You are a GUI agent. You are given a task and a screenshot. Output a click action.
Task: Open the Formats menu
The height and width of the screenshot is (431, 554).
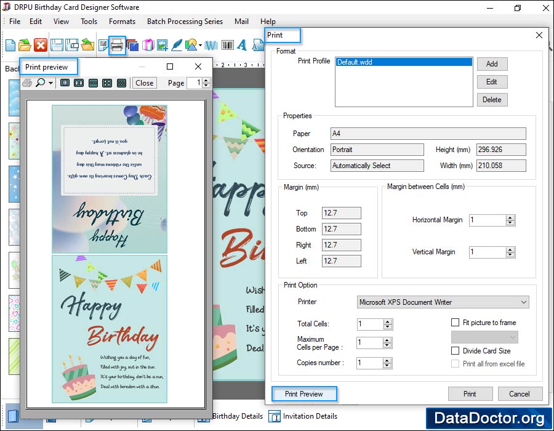pyautogui.click(x=122, y=22)
